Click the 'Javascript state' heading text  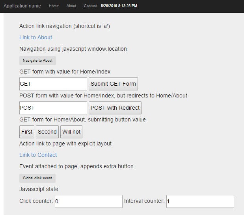[x=39, y=189]
